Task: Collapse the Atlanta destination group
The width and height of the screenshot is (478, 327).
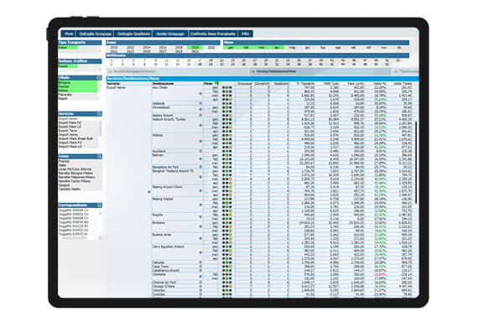Action: tap(200, 141)
